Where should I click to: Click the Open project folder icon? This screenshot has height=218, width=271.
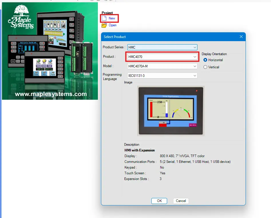pyautogui.click(x=104, y=25)
